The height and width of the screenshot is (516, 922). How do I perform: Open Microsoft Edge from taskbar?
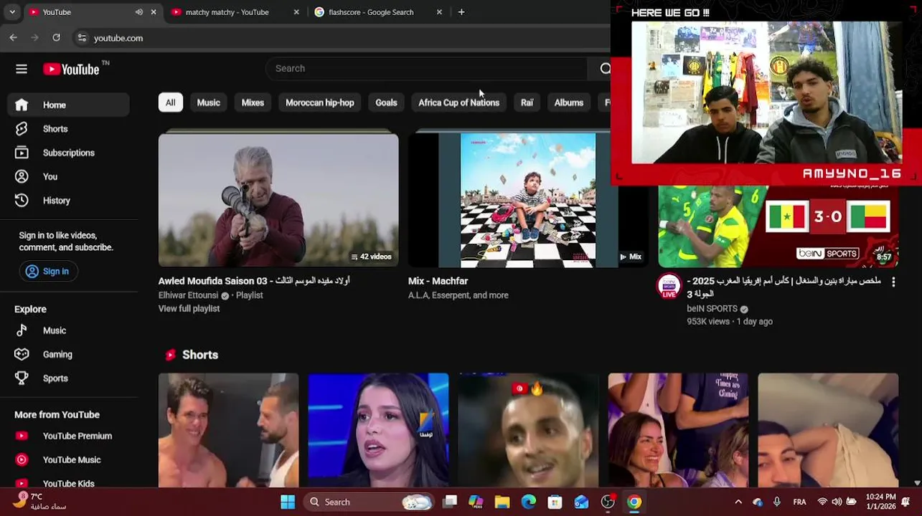pyautogui.click(x=529, y=502)
